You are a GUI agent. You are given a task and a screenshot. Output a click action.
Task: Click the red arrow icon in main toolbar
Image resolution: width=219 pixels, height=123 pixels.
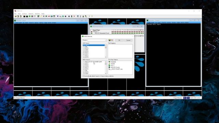[x=49, y=16]
